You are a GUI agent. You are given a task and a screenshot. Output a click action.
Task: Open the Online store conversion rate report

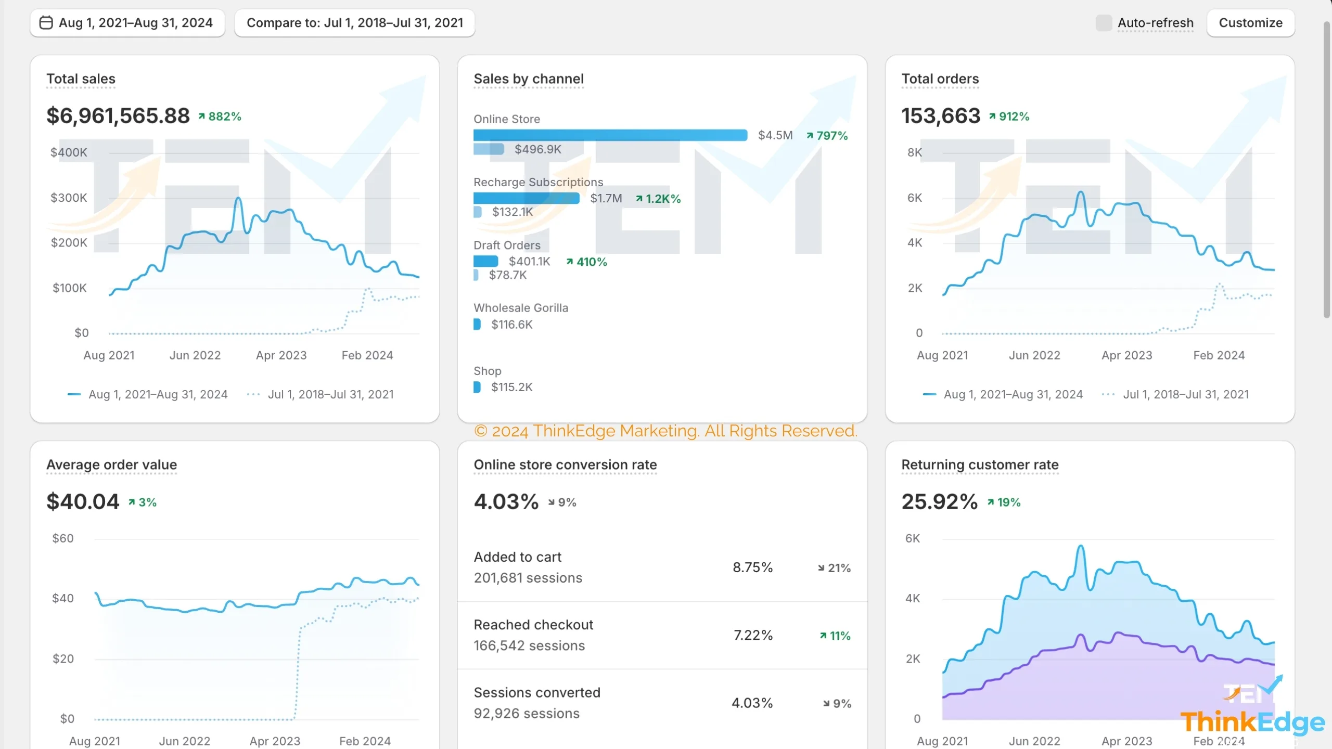pyautogui.click(x=565, y=465)
